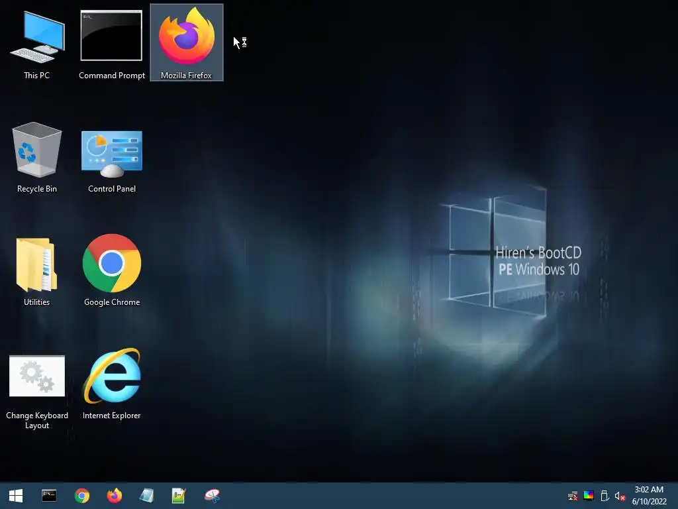This screenshot has width=678, height=509.
Task: Open the Windows Start menu
Action: pyautogui.click(x=16, y=496)
